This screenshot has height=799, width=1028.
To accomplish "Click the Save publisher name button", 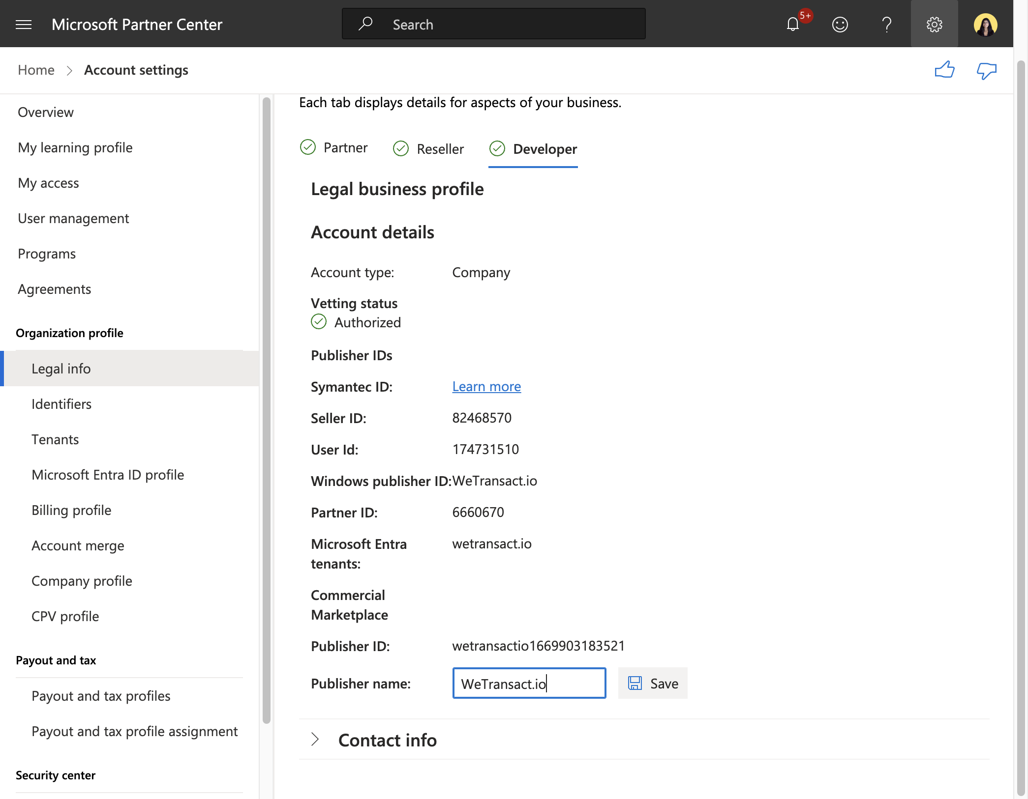I will [x=653, y=683].
